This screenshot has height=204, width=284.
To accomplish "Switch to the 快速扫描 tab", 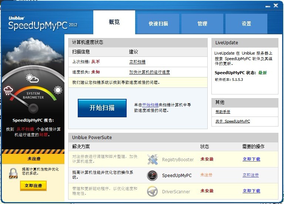I will tap(158, 24).
